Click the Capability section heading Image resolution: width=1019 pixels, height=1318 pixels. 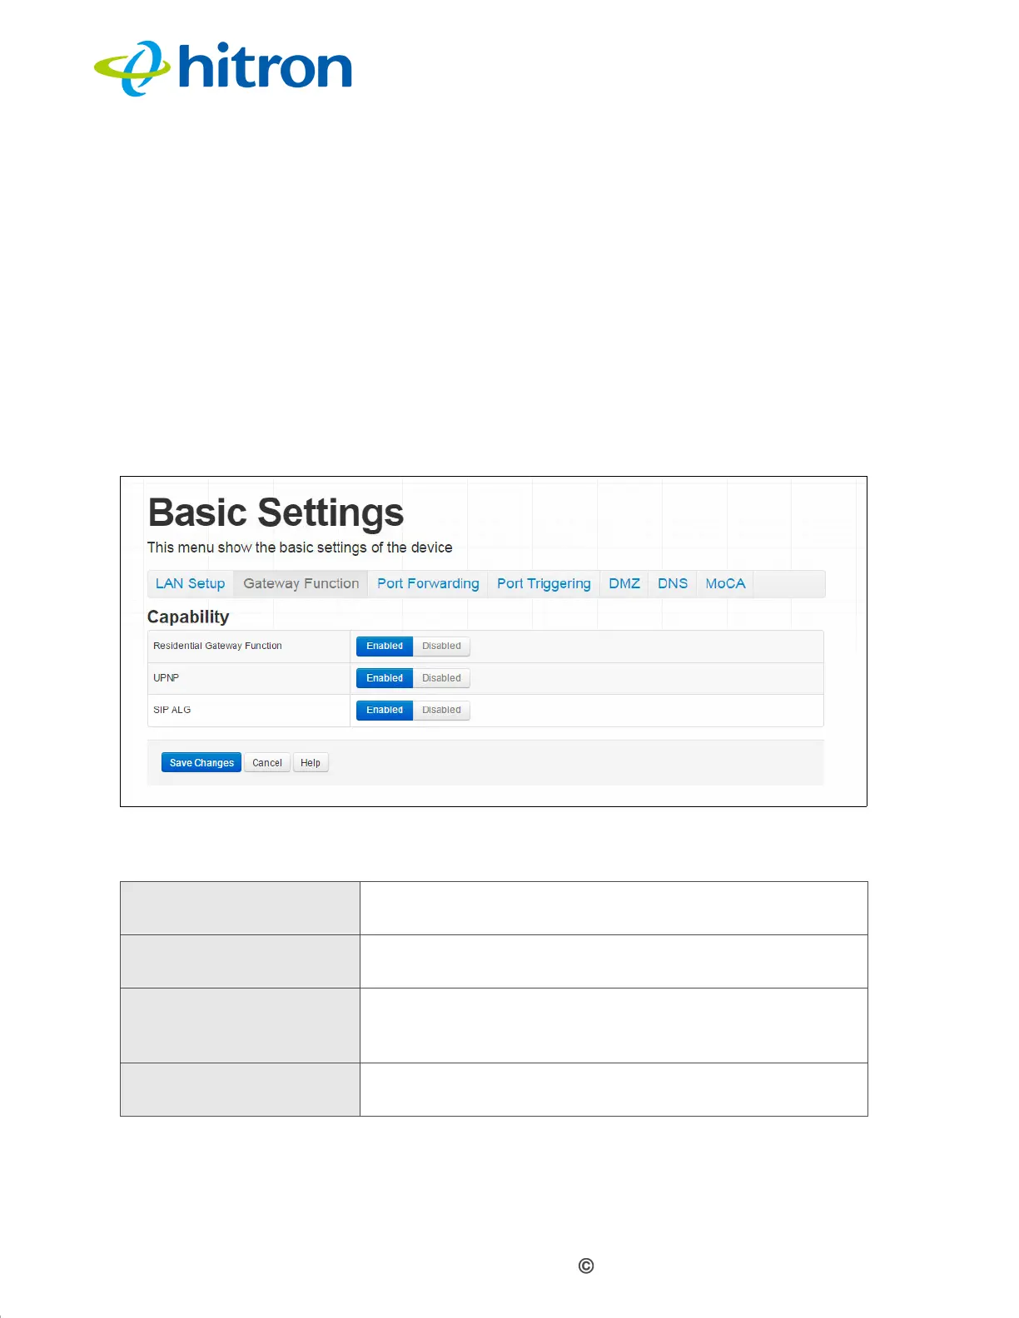coord(188,617)
